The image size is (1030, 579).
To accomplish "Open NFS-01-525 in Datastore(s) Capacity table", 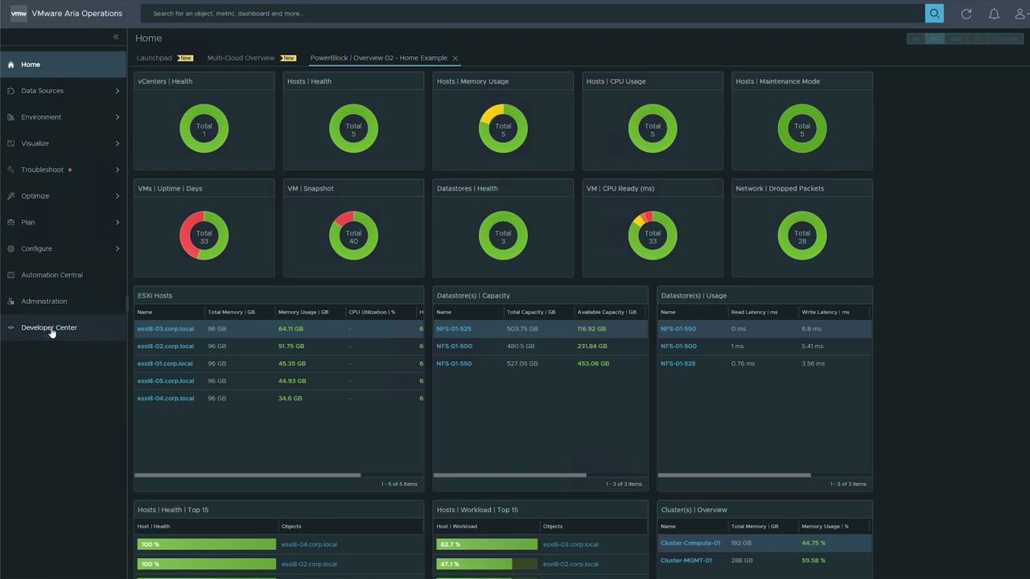I will 454,329.
